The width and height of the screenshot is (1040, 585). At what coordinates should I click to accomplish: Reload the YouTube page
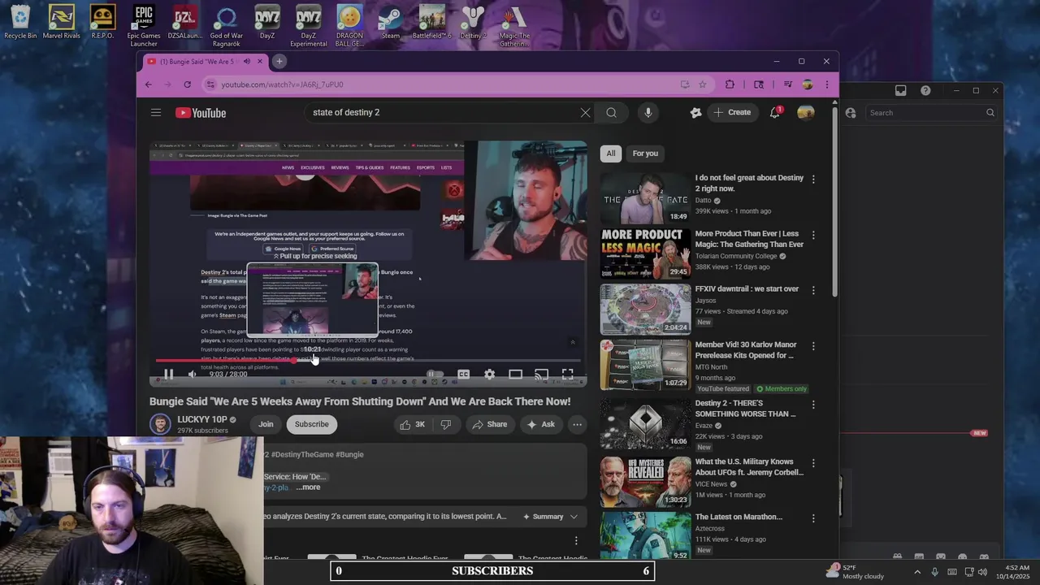click(x=187, y=84)
